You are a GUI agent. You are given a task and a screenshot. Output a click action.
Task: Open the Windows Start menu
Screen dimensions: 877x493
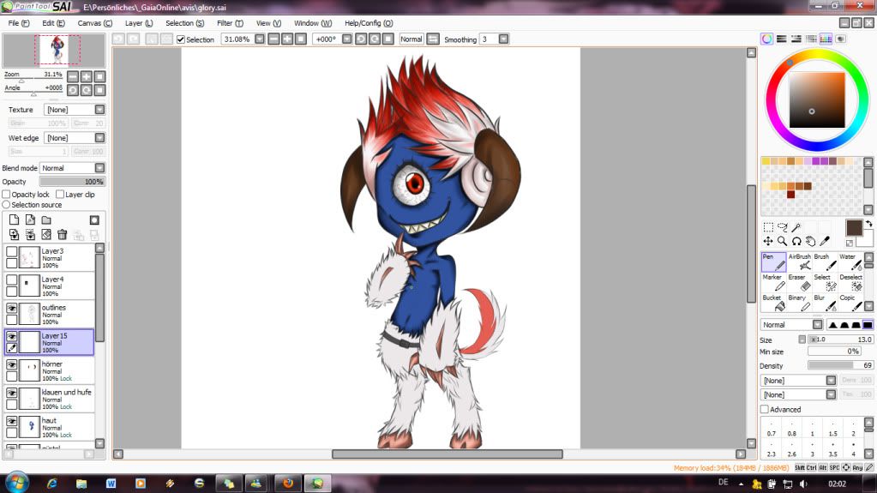coord(16,483)
